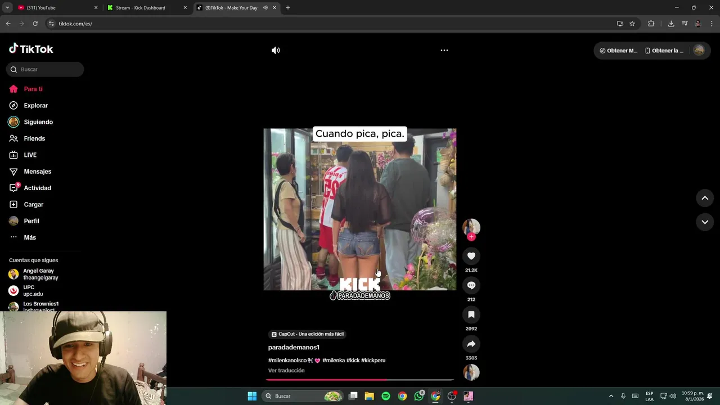Open the creator avatar above the like button
The height and width of the screenshot is (405, 720).
pyautogui.click(x=471, y=227)
